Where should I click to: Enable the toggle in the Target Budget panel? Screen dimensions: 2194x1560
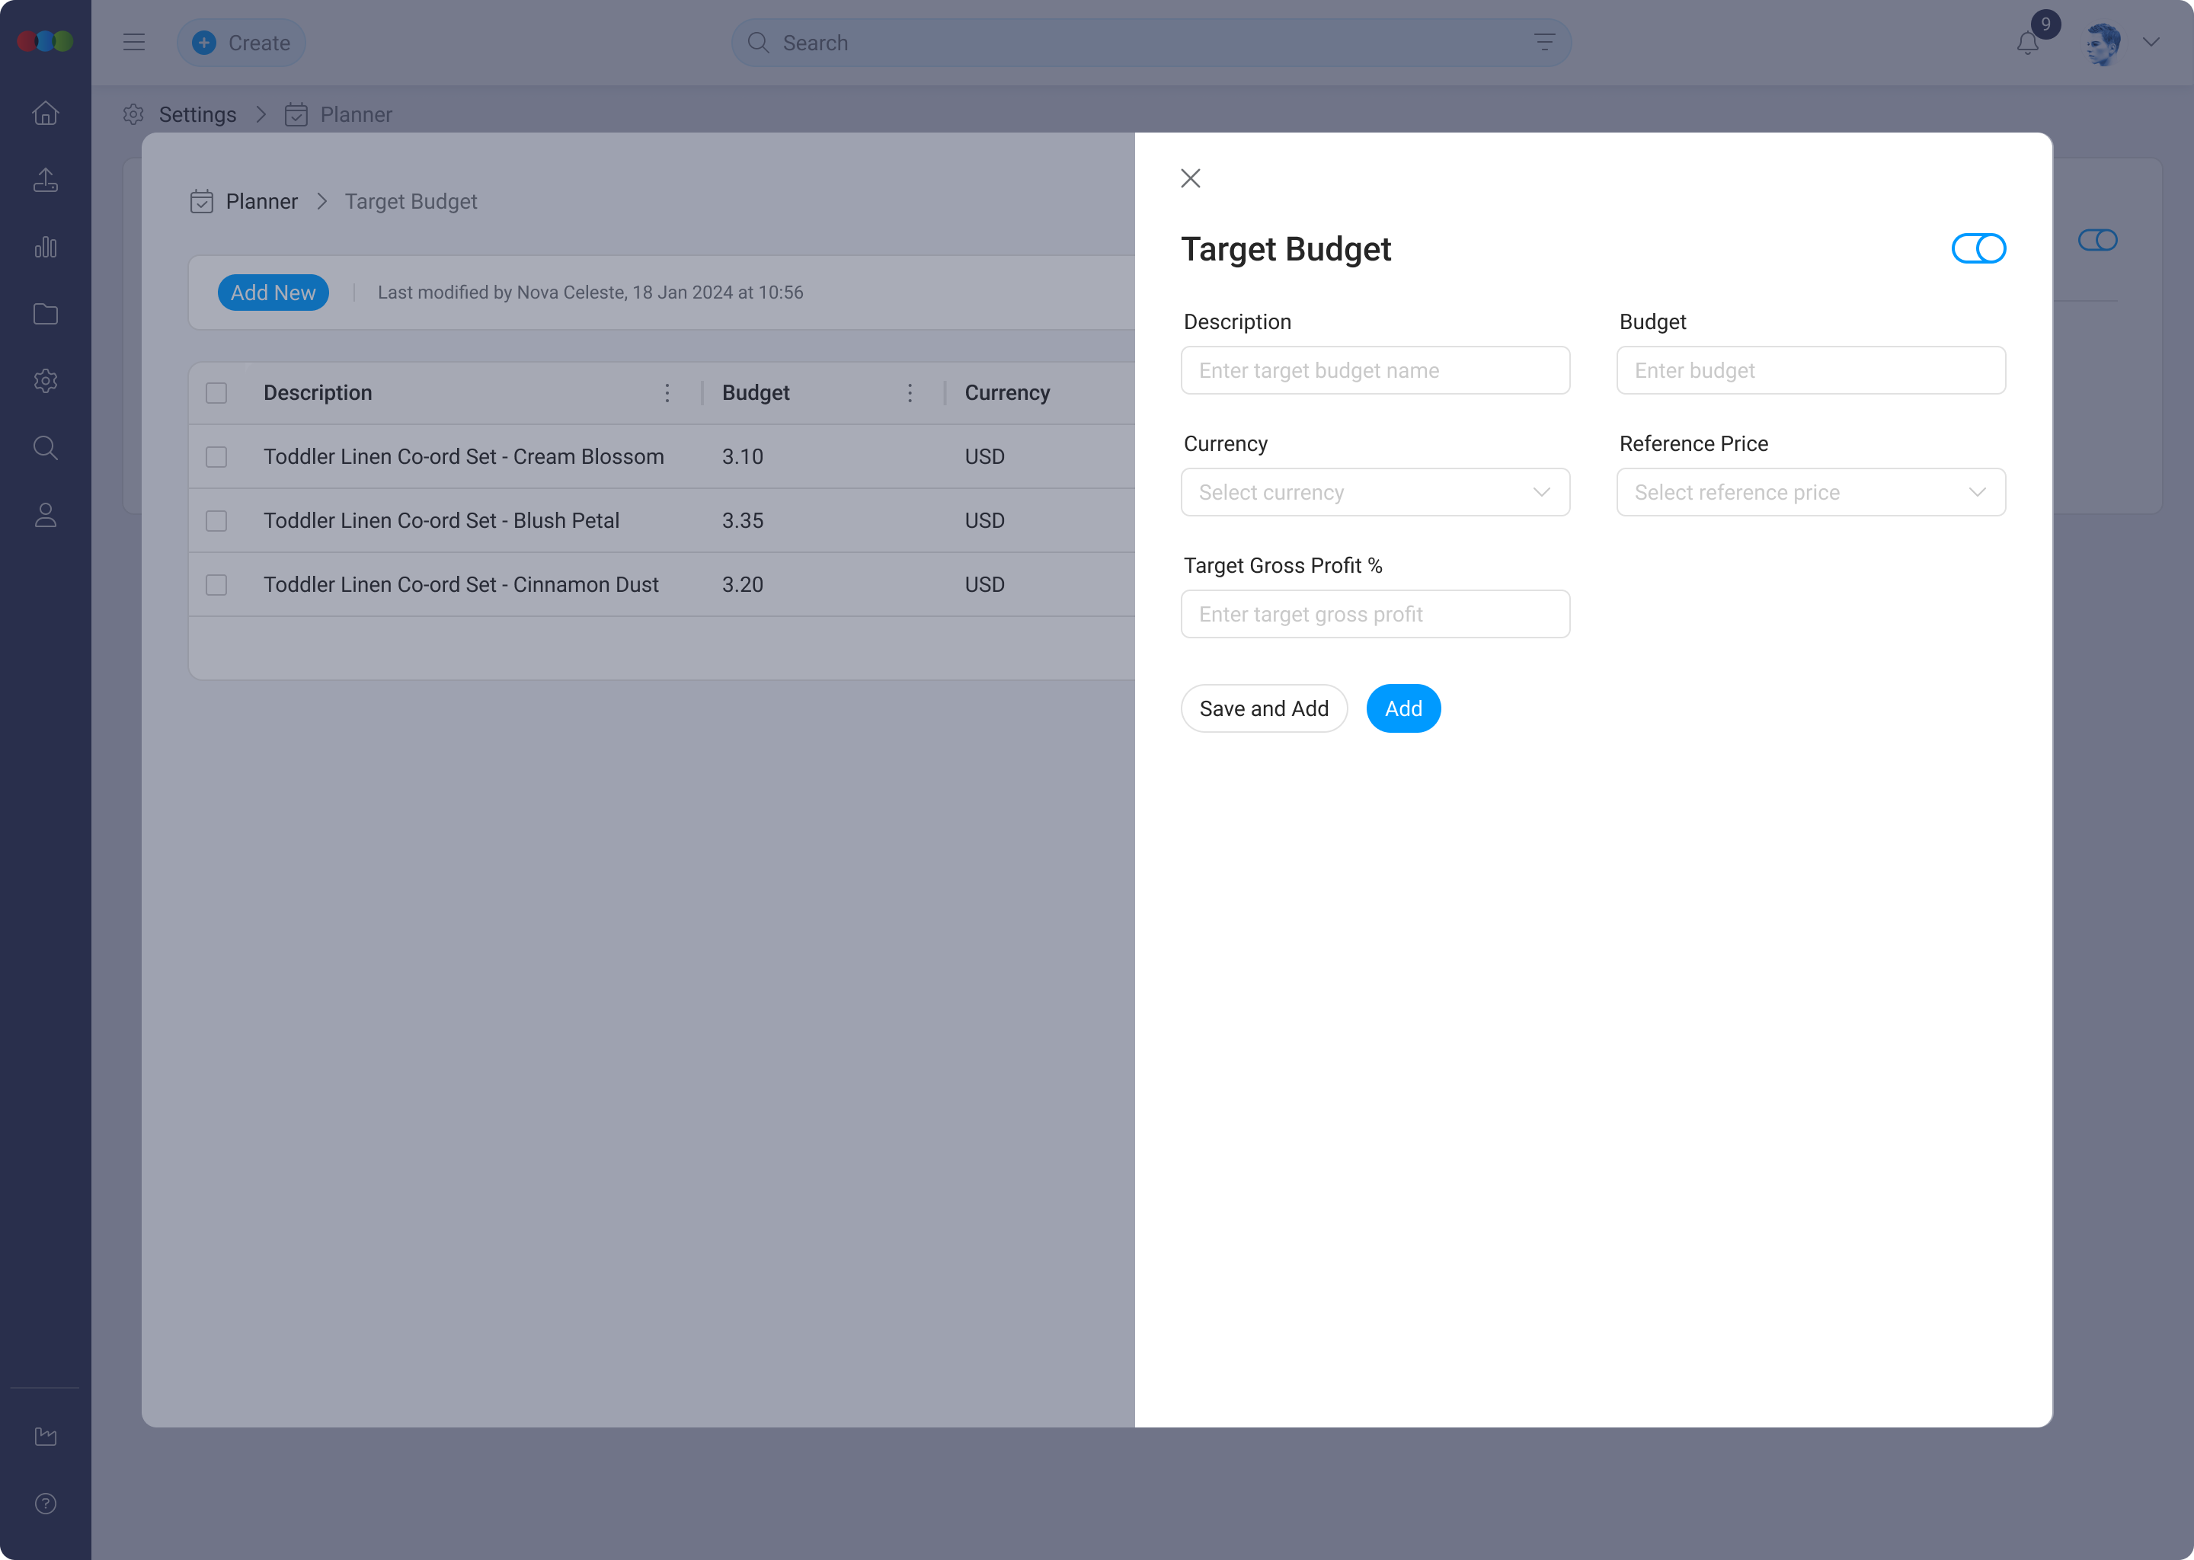[1978, 248]
